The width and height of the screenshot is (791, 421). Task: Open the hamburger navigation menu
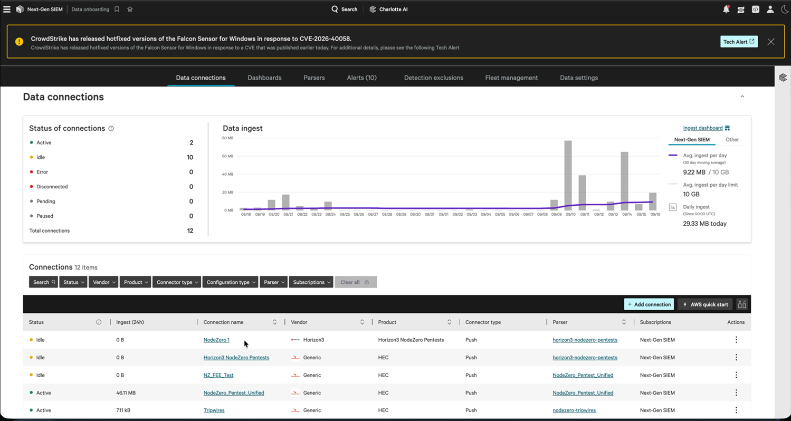7,9
